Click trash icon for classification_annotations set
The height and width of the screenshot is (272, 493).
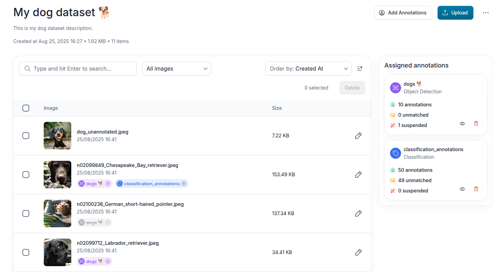point(476,189)
